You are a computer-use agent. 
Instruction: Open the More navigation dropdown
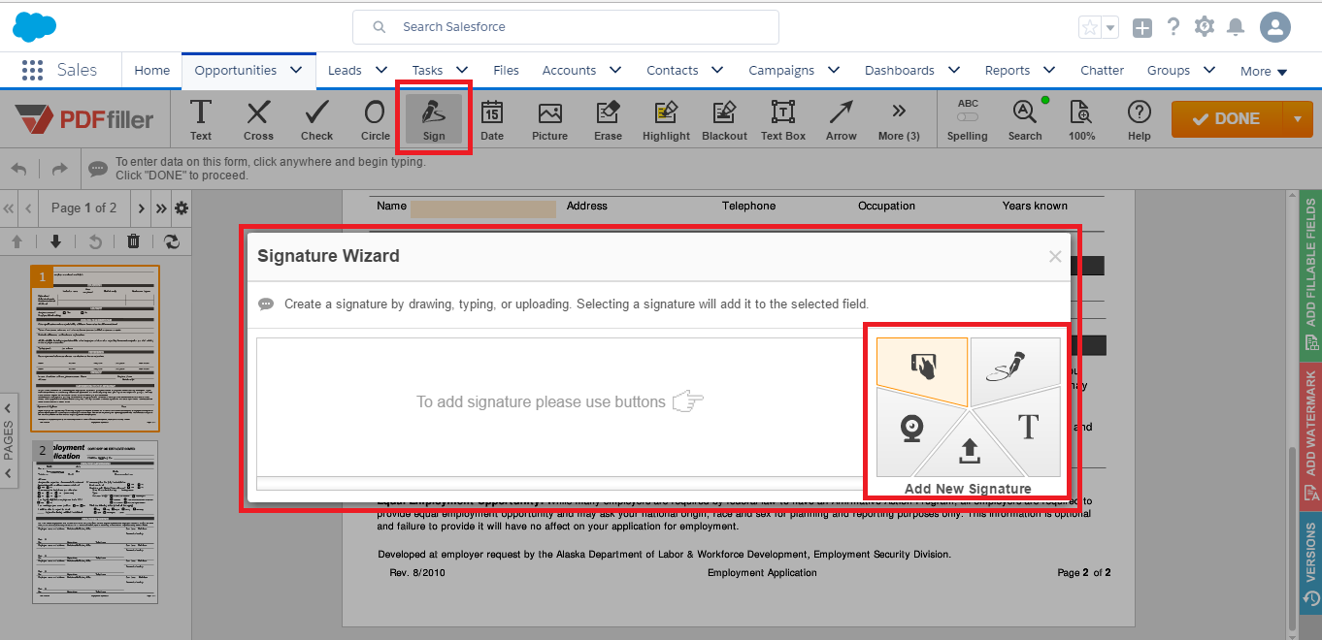(x=1264, y=71)
